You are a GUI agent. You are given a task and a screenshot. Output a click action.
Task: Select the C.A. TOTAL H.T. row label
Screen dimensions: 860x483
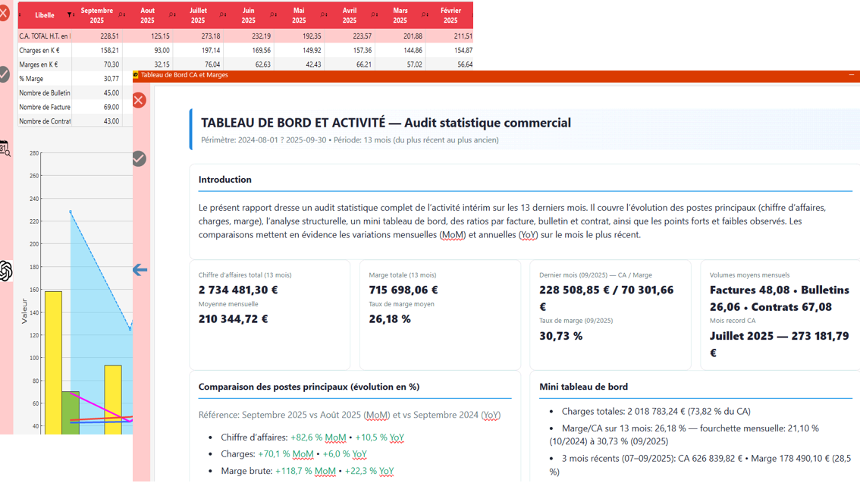point(44,36)
